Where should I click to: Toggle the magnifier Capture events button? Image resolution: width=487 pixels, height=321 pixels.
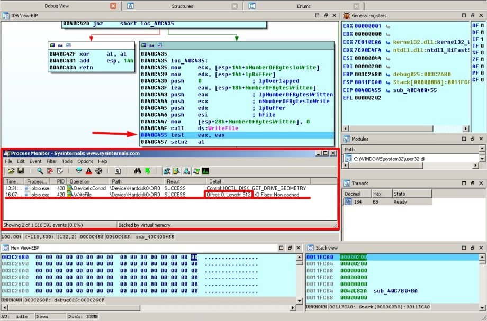tap(40, 171)
